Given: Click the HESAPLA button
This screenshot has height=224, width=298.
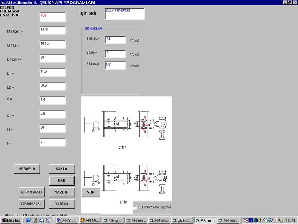Looking at the screenshot, I should (x=27, y=169).
